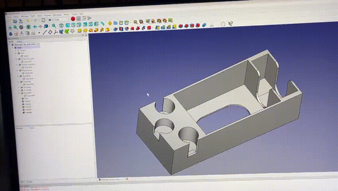The height and width of the screenshot is (191, 338).
Task: Switch to isometric axonometric view
Action: click(x=61, y=26)
